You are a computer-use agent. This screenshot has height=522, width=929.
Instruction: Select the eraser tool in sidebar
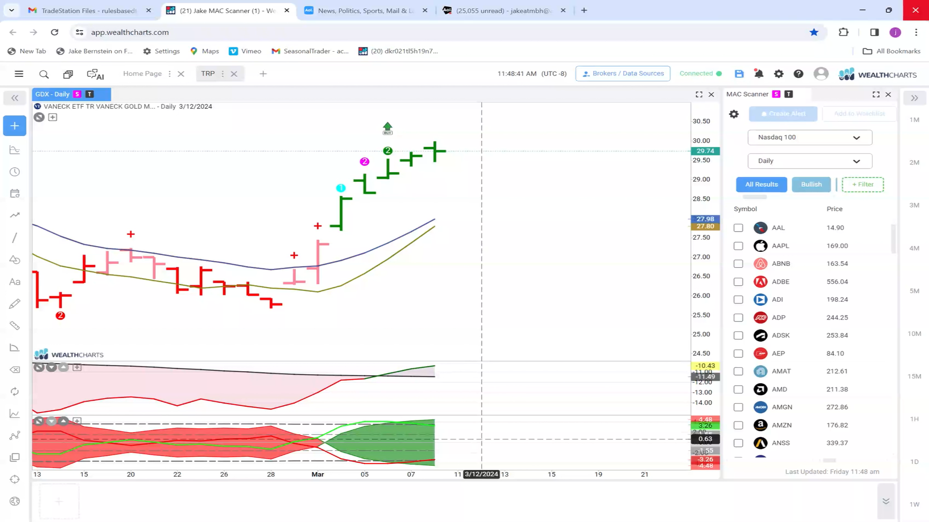[15, 370]
